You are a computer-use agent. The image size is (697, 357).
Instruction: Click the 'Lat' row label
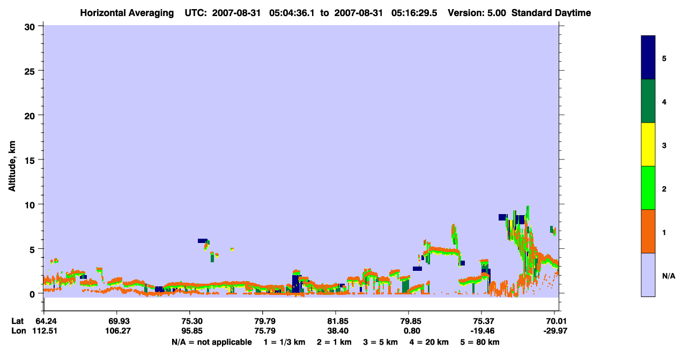tap(18, 321)
